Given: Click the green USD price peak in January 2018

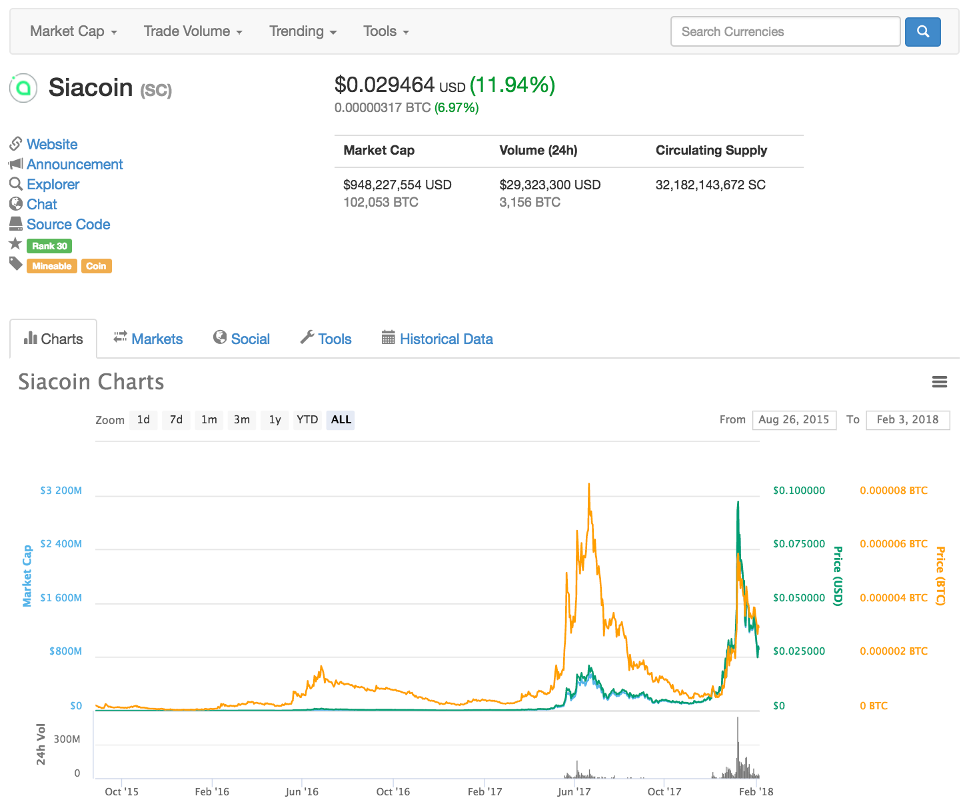Looking at the screenshot, I should click(x=738, y=502).
